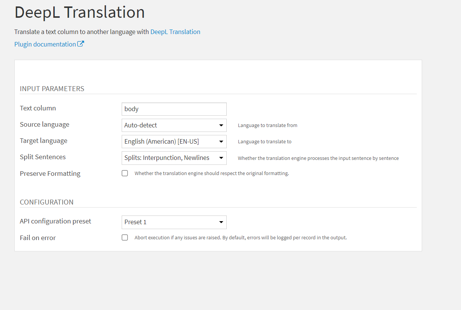Image resolution: width=461 pixels, height=310 pixels.
Task: Expand the Target language English (American) dropdown
Action: click(x=174, y=141)
